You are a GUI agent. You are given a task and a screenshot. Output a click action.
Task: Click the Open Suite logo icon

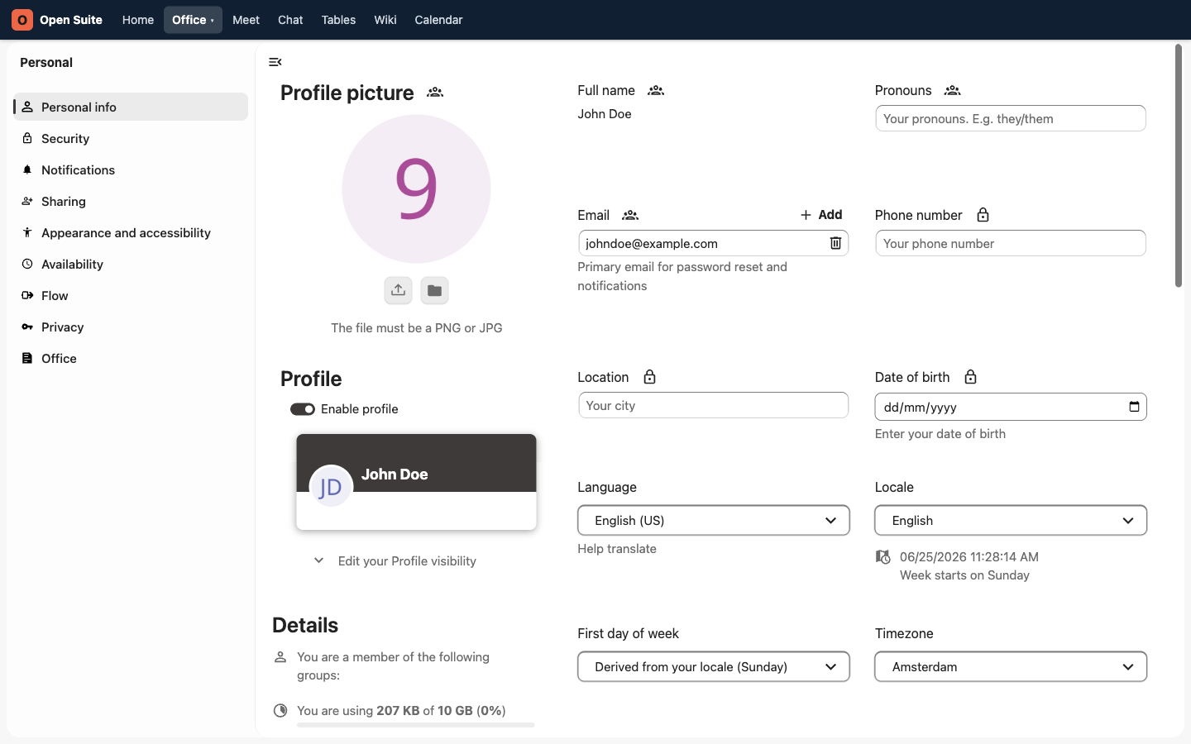[x=22, y=20]
